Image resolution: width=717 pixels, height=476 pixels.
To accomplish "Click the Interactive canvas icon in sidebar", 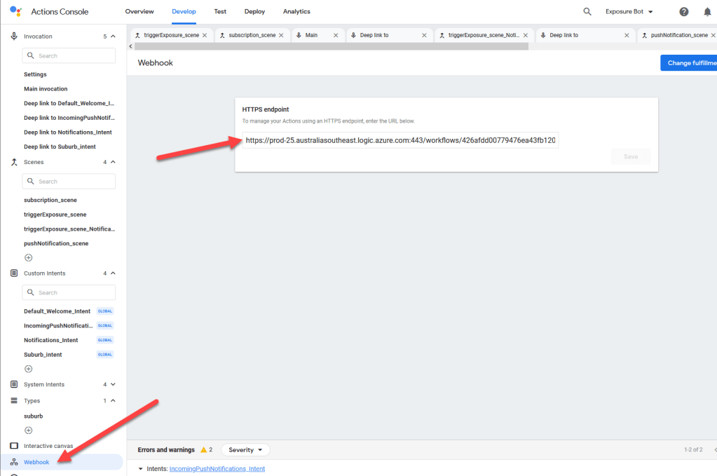I will [x=13, y=445].
